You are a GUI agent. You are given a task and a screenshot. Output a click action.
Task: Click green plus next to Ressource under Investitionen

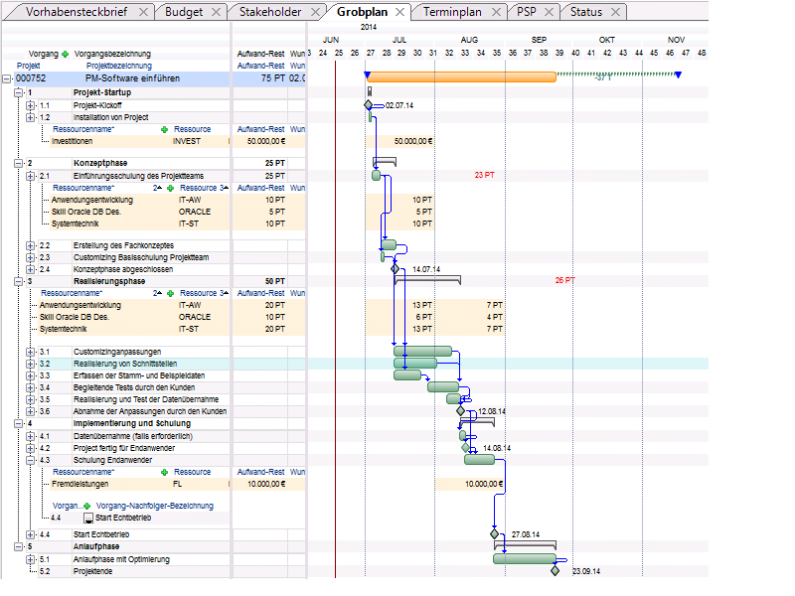click(x=164, y=130)
